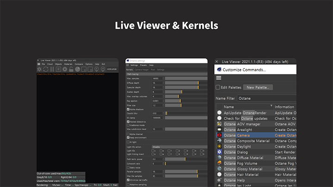
Task: Uncheck Nested dielectrics option
Action: (x=128, y=122)
